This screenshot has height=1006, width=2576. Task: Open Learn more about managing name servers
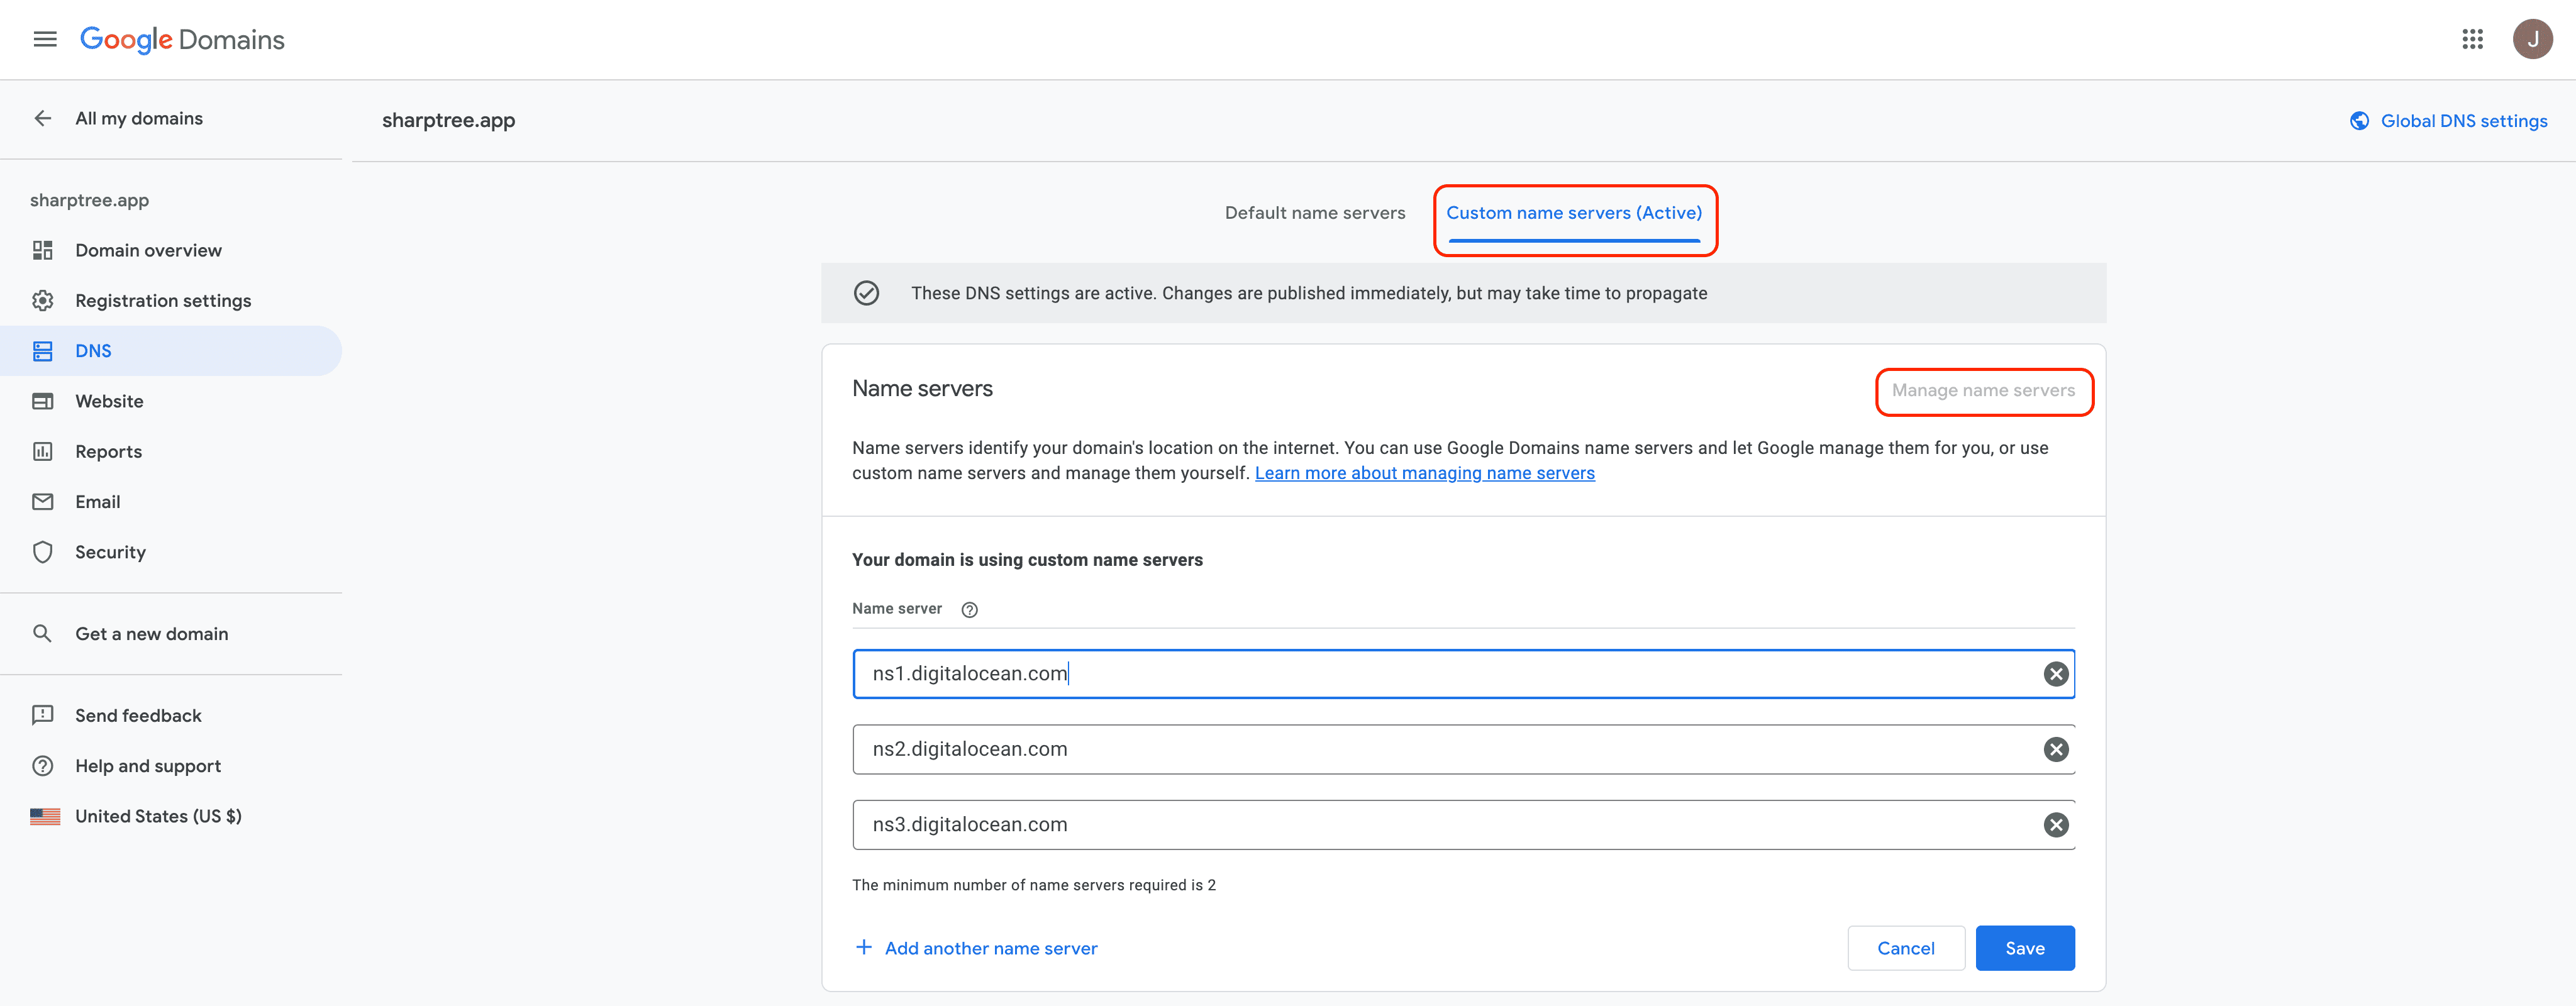coord(1424,473)
